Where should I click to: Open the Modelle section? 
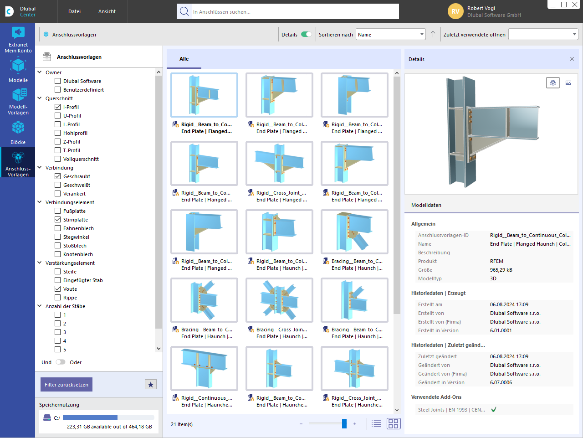coord(18,70)
